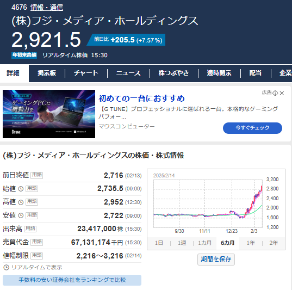The height and width of the screenshot is (290, 292).
Task: Click the 安値 value 2,722
Action: pyautogui.click(x=114, y=215)
